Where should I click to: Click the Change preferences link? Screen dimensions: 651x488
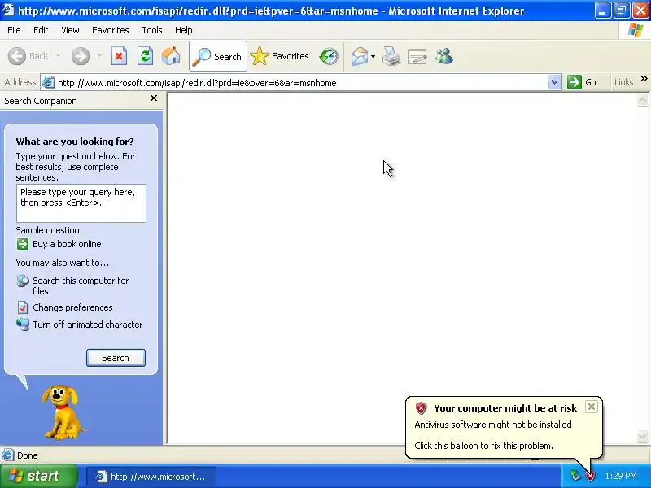click(x=72, y=307)
